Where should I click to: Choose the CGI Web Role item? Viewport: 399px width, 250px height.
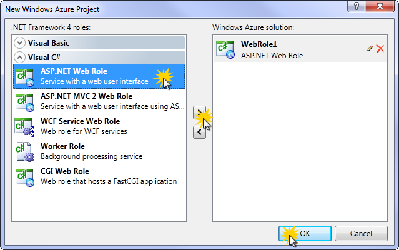coord(99,176)
